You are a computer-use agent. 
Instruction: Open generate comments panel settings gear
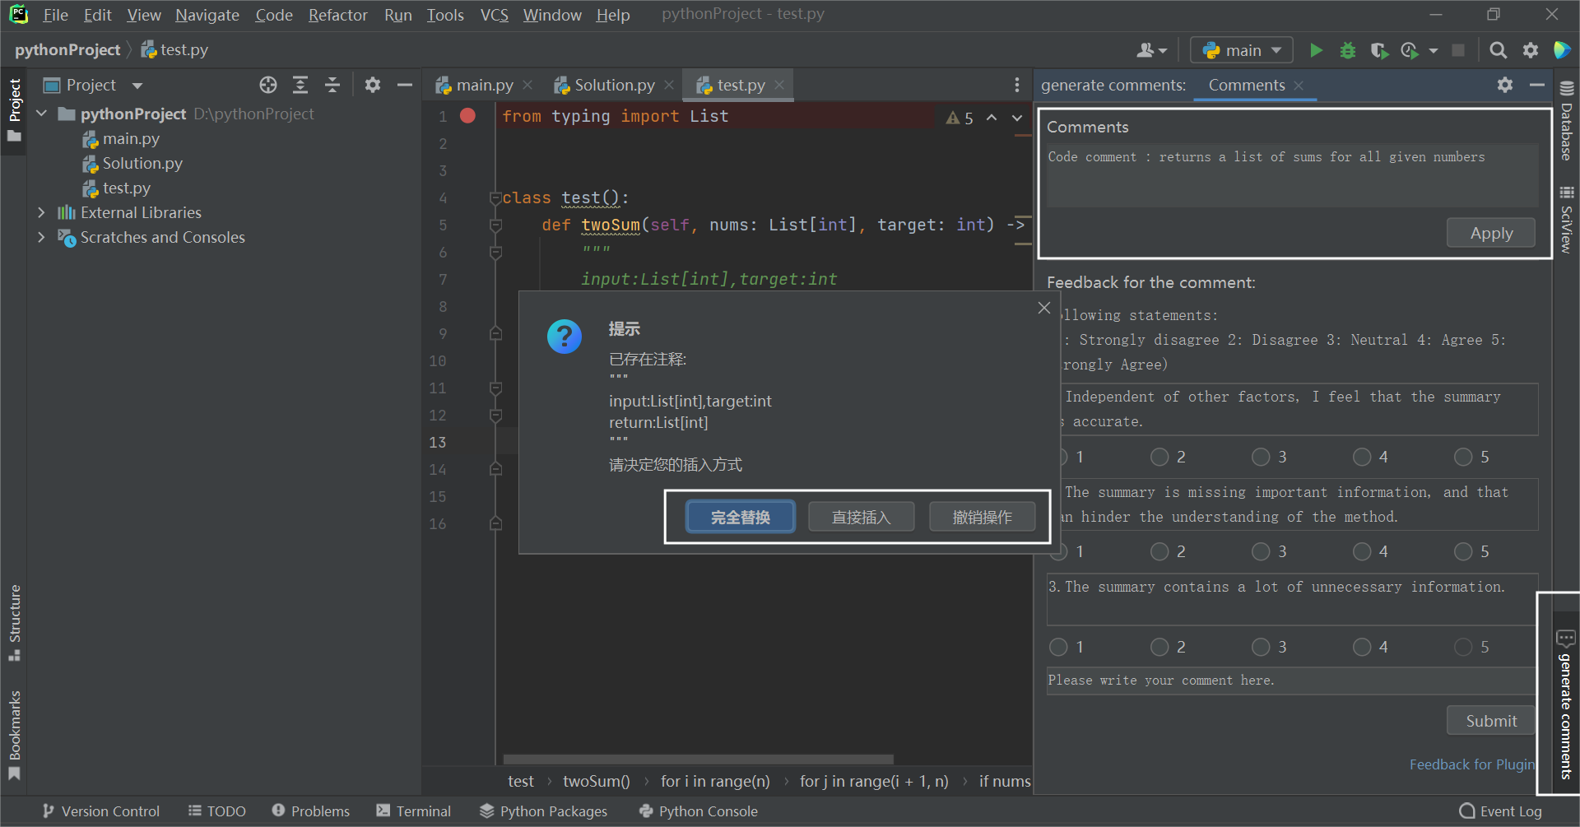point(1505,85)
